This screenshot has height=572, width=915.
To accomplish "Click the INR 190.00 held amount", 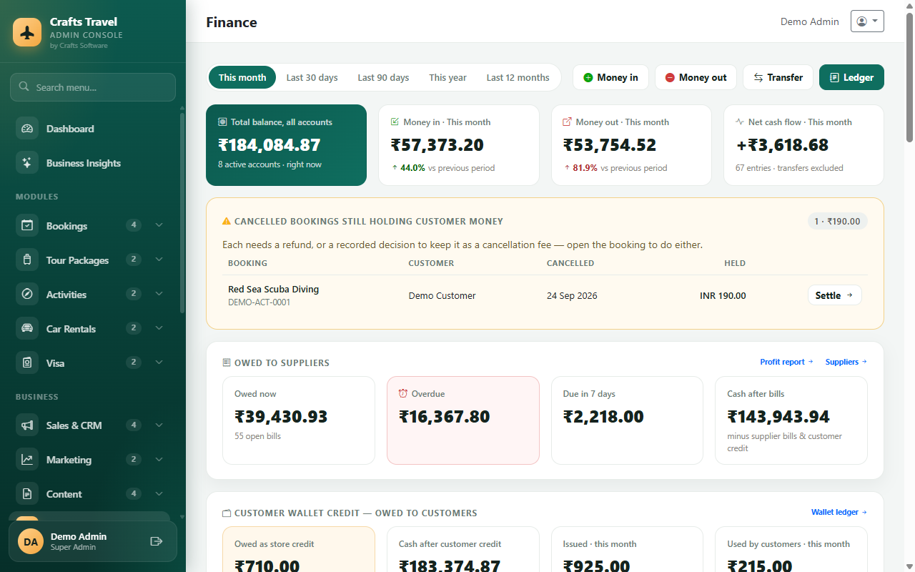I will click(723, 295).
